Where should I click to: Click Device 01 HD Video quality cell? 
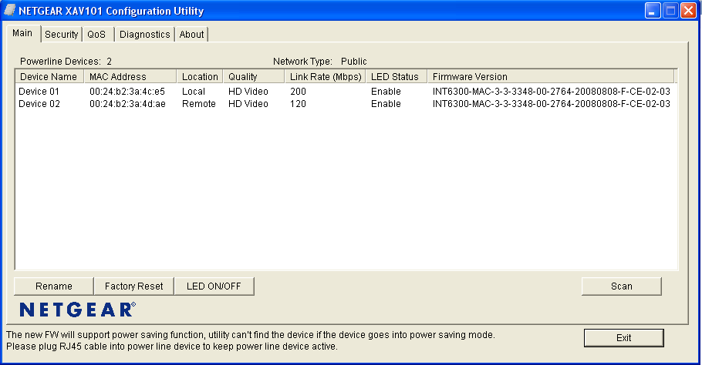[248, 92]
